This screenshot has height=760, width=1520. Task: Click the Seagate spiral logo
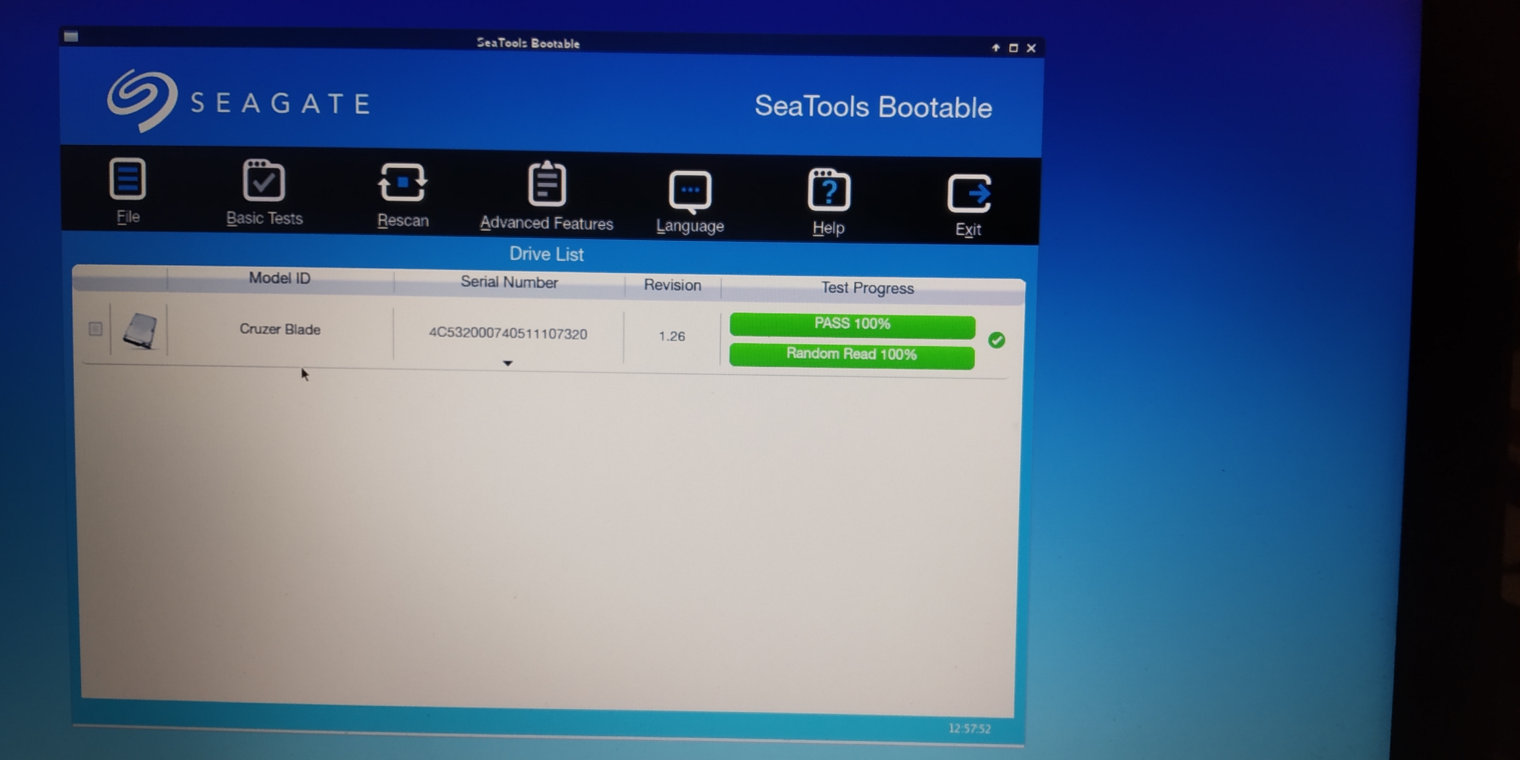click(142, 100)
